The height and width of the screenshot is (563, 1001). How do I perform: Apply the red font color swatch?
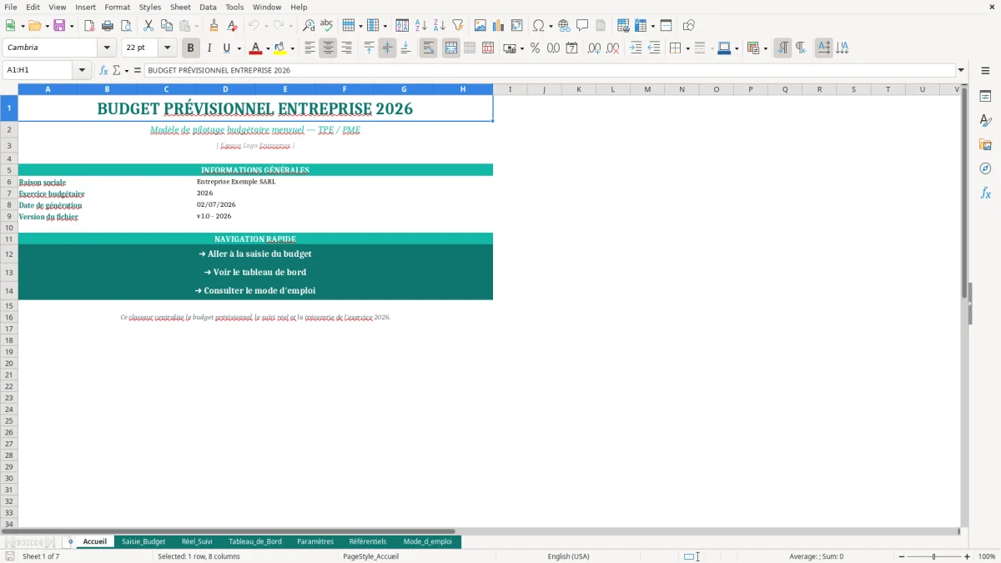coord(256,48)
